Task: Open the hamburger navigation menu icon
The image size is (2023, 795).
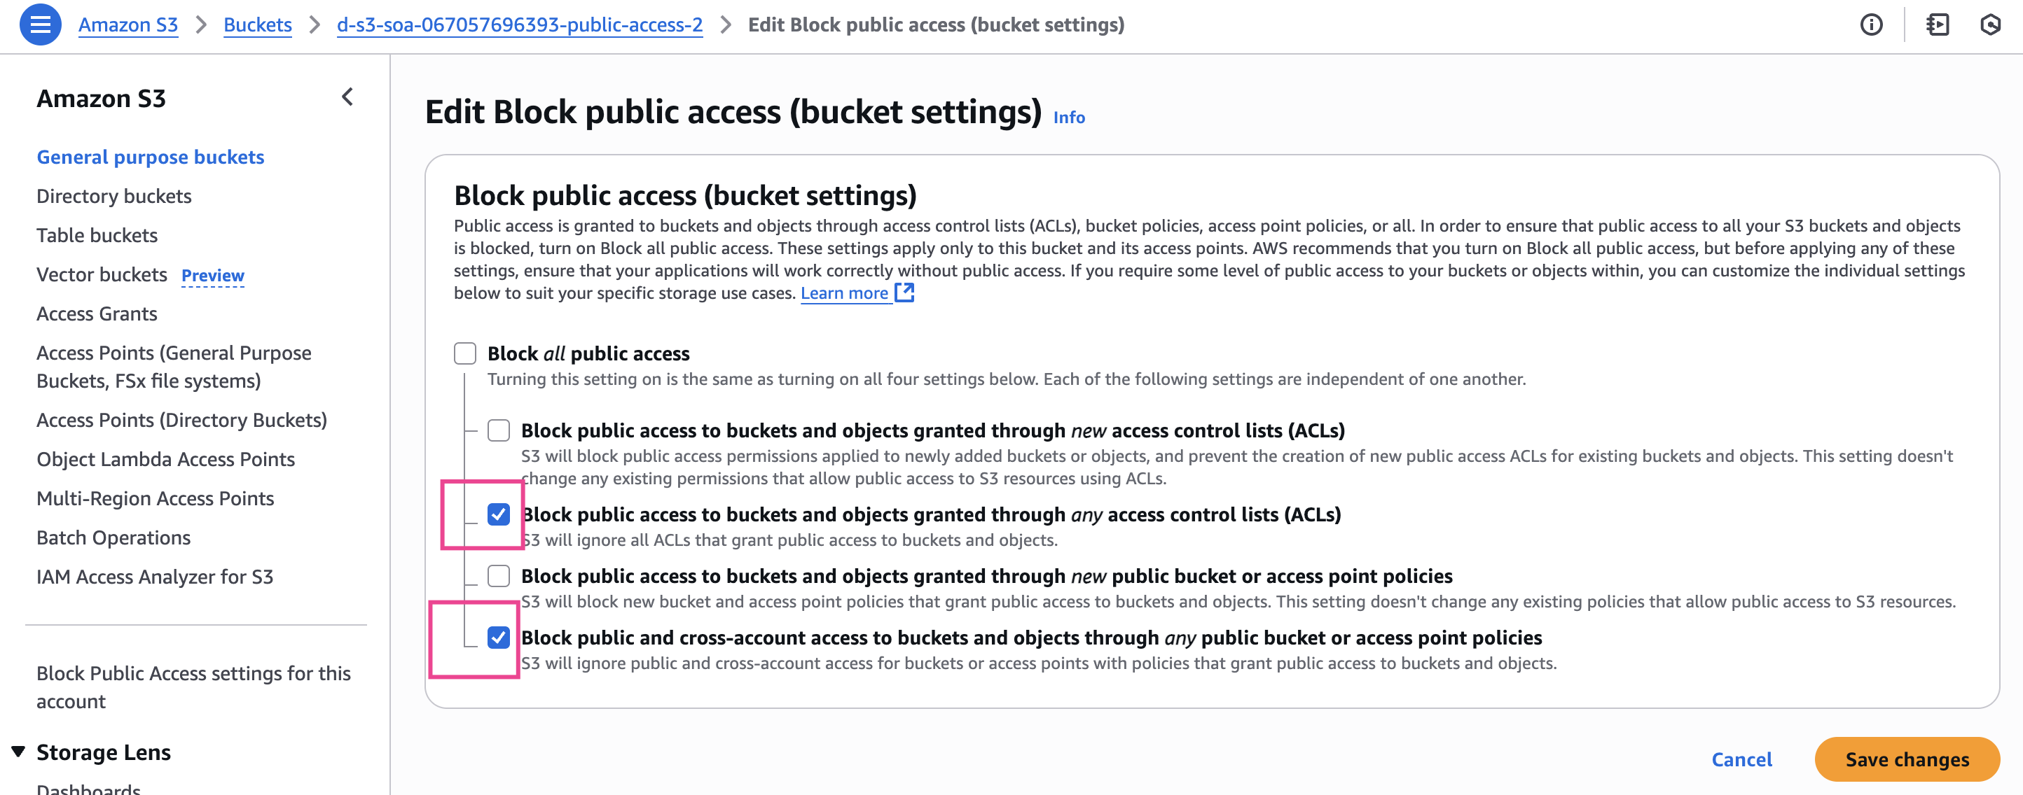Action: pyautogui.click(x=40, y=25)
